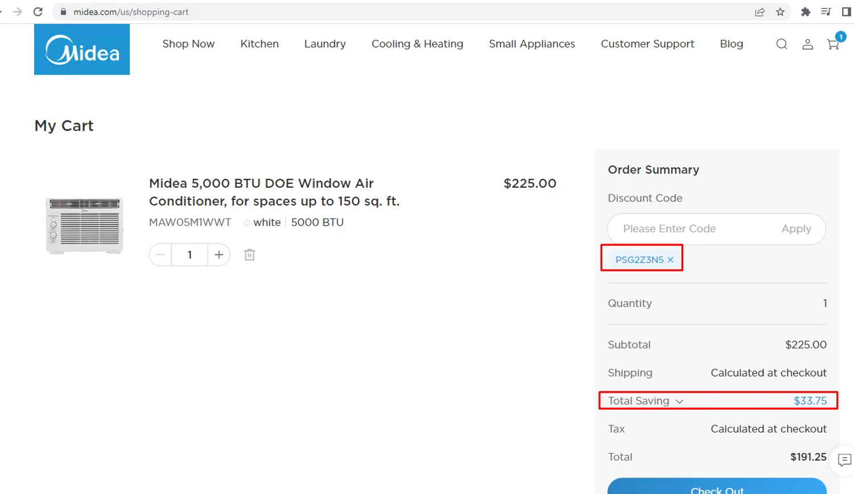This screenshot has height=494, width=854.
Task: Toggle the browser side panel
Action: click(846, 11)
